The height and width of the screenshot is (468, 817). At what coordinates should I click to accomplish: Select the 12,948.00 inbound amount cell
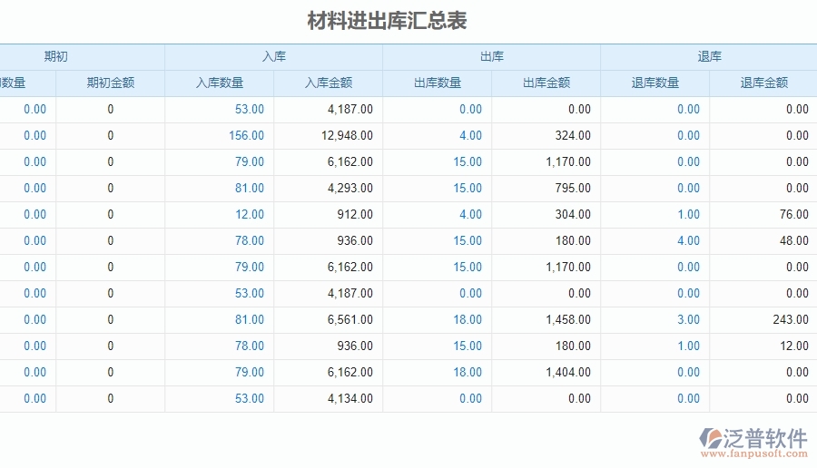347,136
